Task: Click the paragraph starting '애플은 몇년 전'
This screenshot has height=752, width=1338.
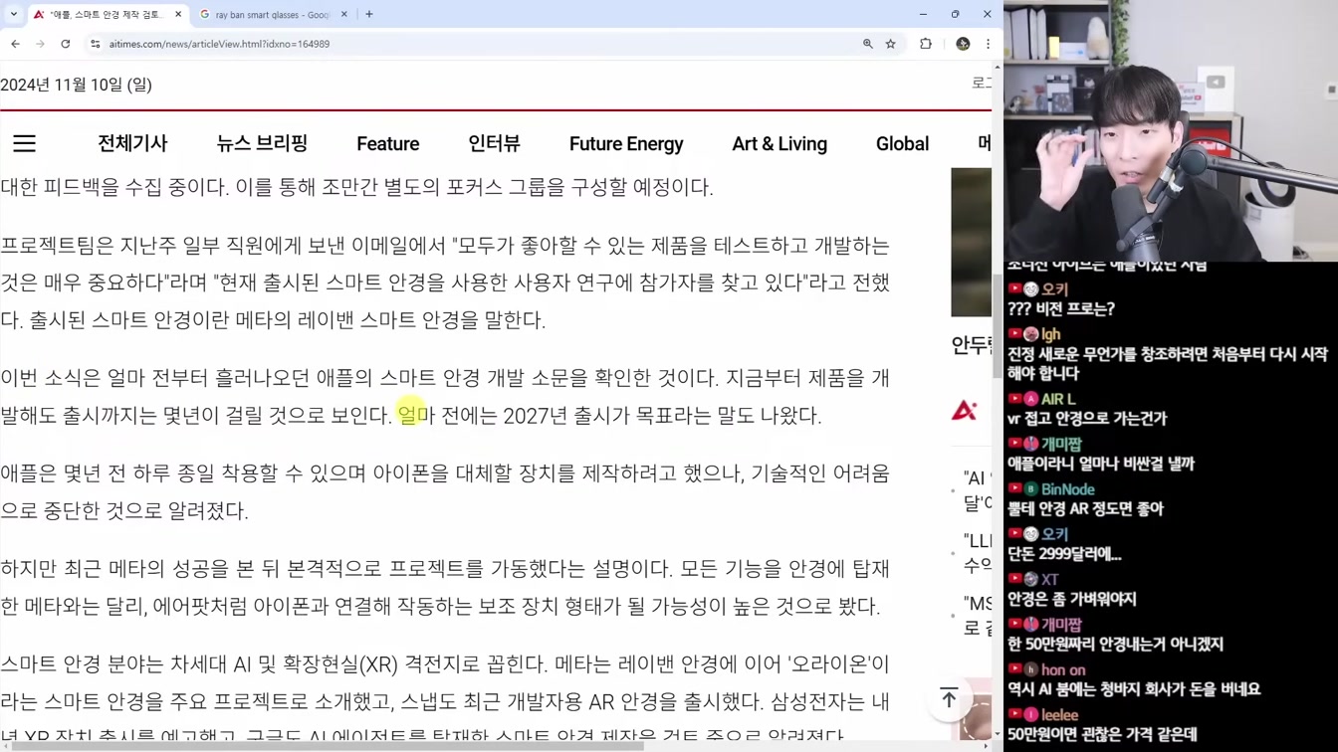Action: click(445, 492)
